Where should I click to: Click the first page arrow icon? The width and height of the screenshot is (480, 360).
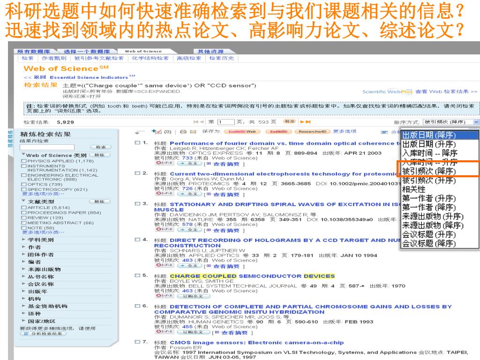pos(195,122)
